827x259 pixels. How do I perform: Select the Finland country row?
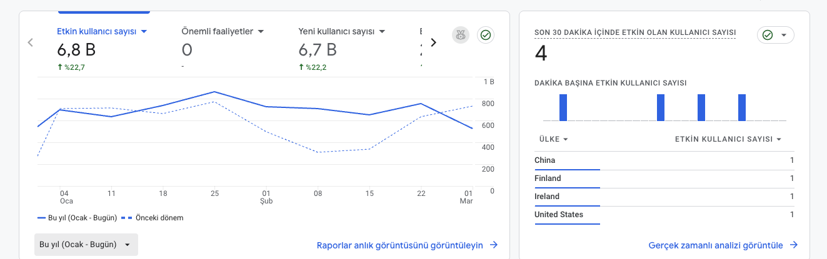click(664, 178)
